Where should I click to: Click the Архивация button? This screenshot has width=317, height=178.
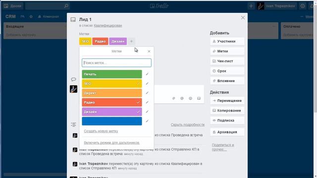227,132
